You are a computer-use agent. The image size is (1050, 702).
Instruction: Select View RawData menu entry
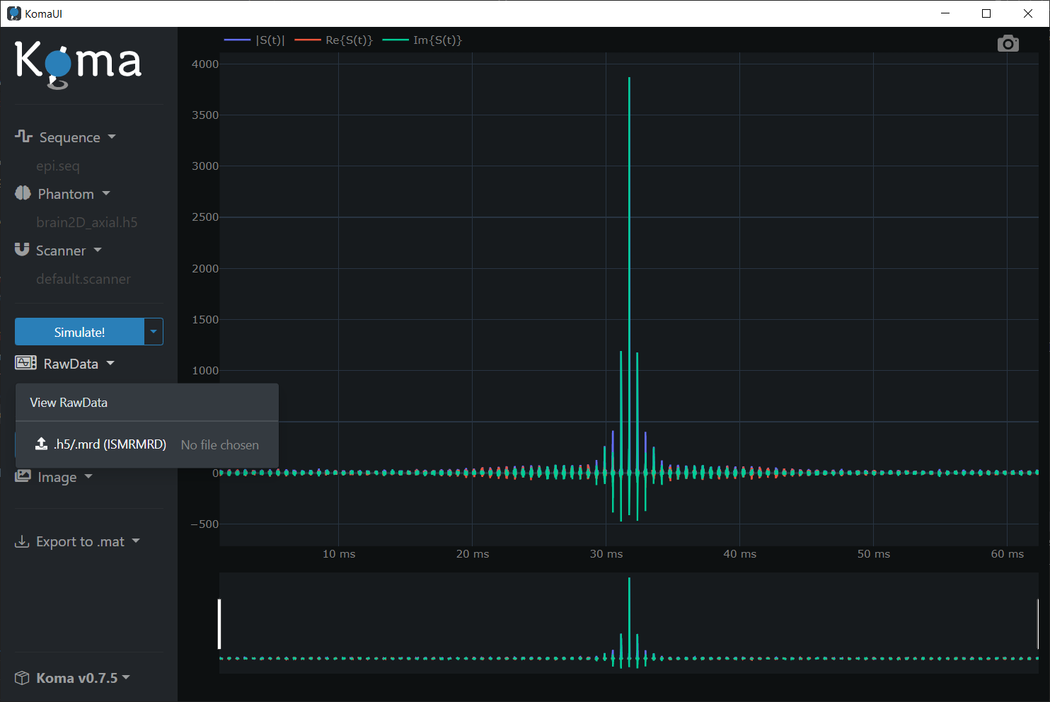[69, 403]
